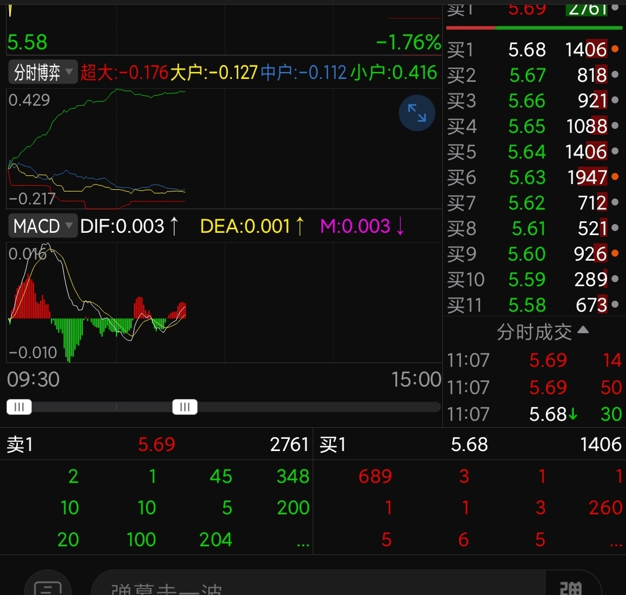The height and width of the screenshot is (595, 626).
Task: Tap sell queue order 204
Action: click(216, 539)
